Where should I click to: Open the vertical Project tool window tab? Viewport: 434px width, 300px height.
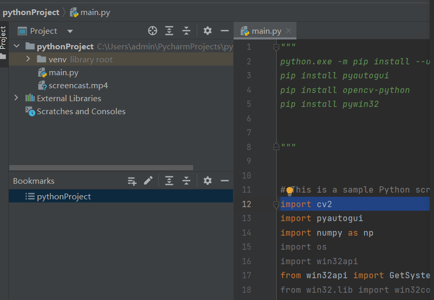(3, 37)
